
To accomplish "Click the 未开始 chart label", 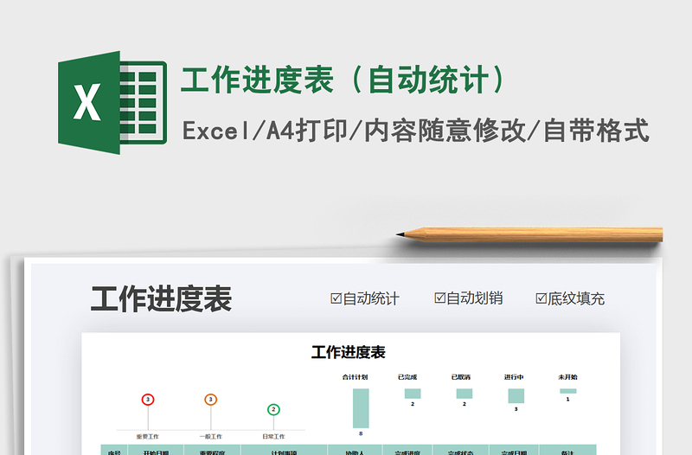I will [567, 377].
